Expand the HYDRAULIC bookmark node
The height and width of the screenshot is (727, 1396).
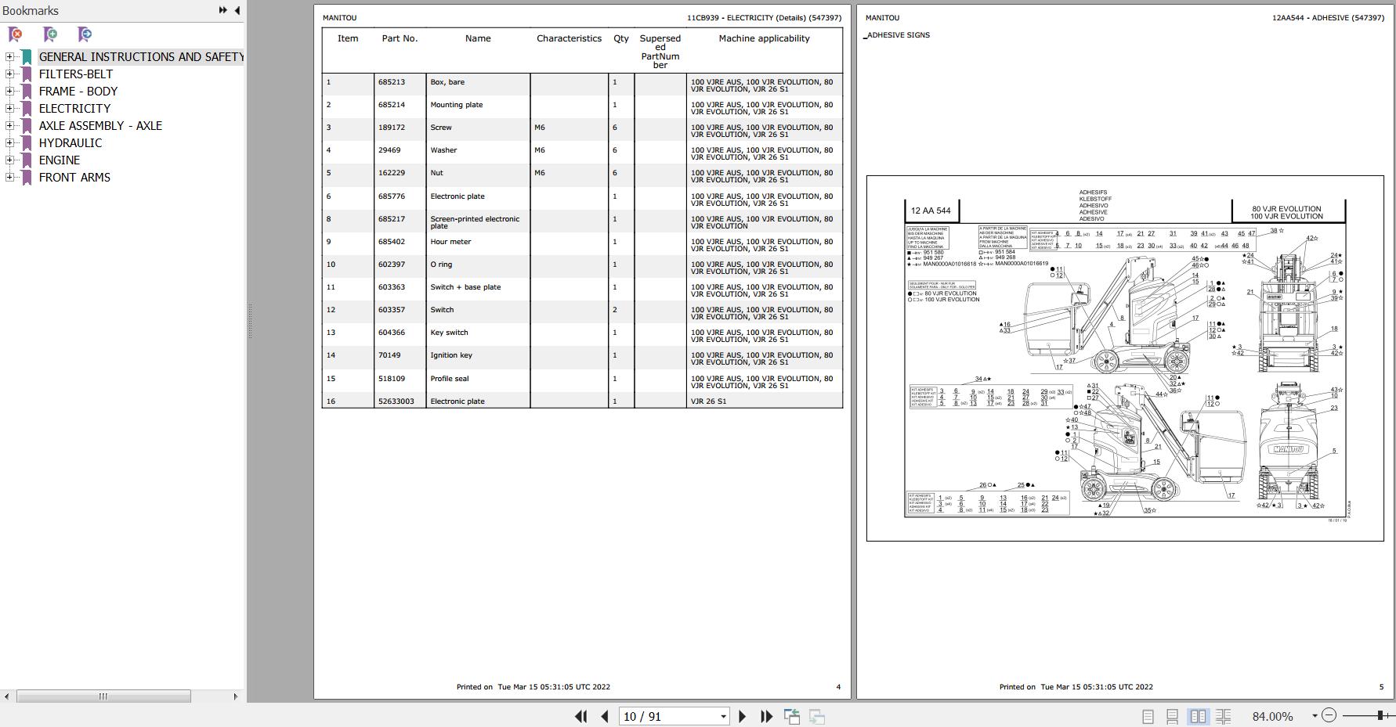(x=9, y=142)
